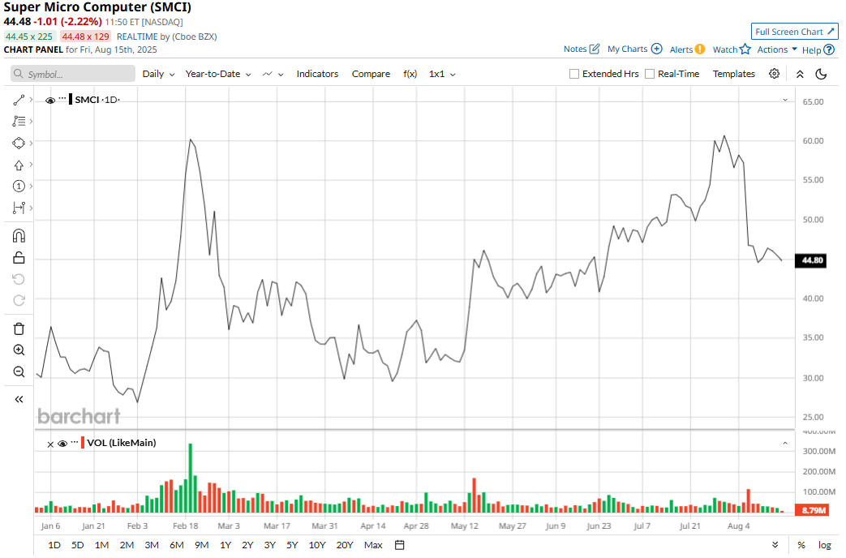Viewport: 846px width, 558px height.
Task: Expand more options double-down chevron
Action: (x=775, y=545)
